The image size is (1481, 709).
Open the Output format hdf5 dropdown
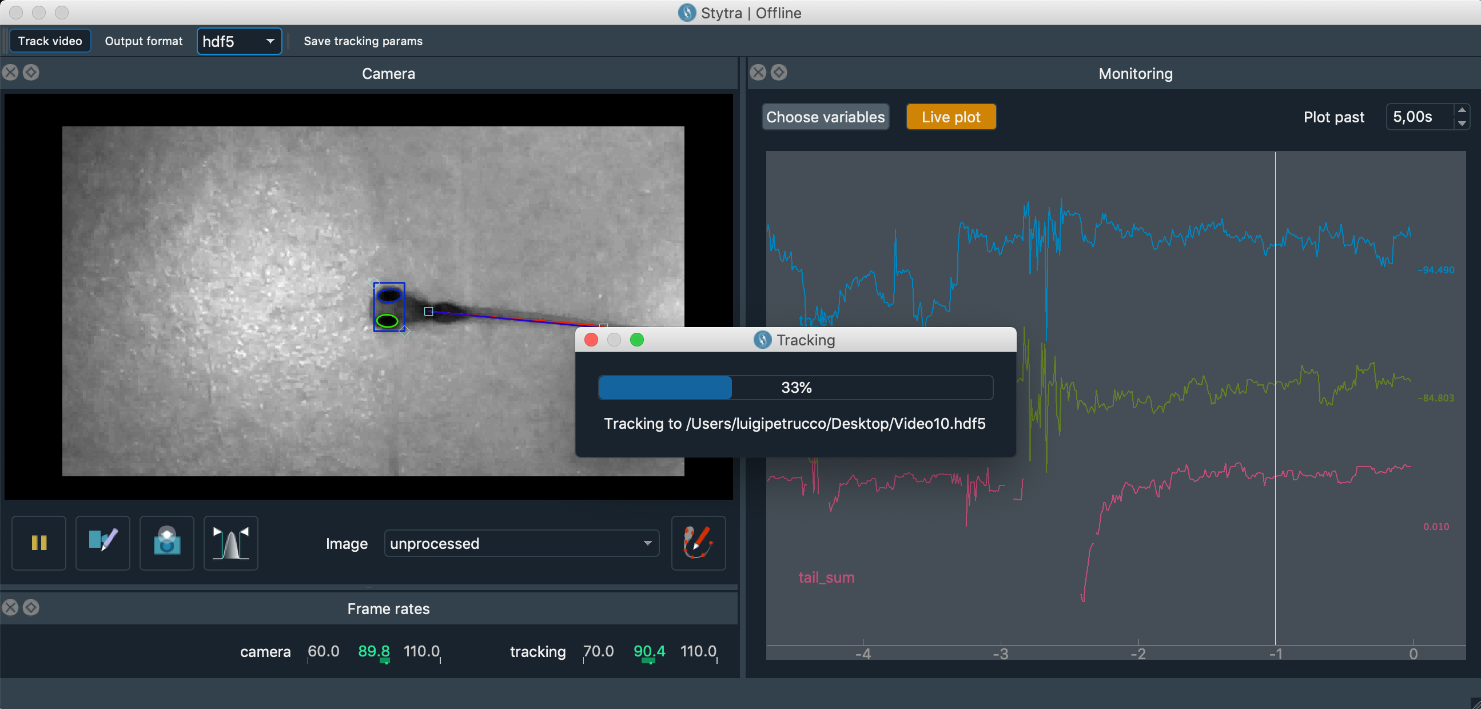coord(239,41)
